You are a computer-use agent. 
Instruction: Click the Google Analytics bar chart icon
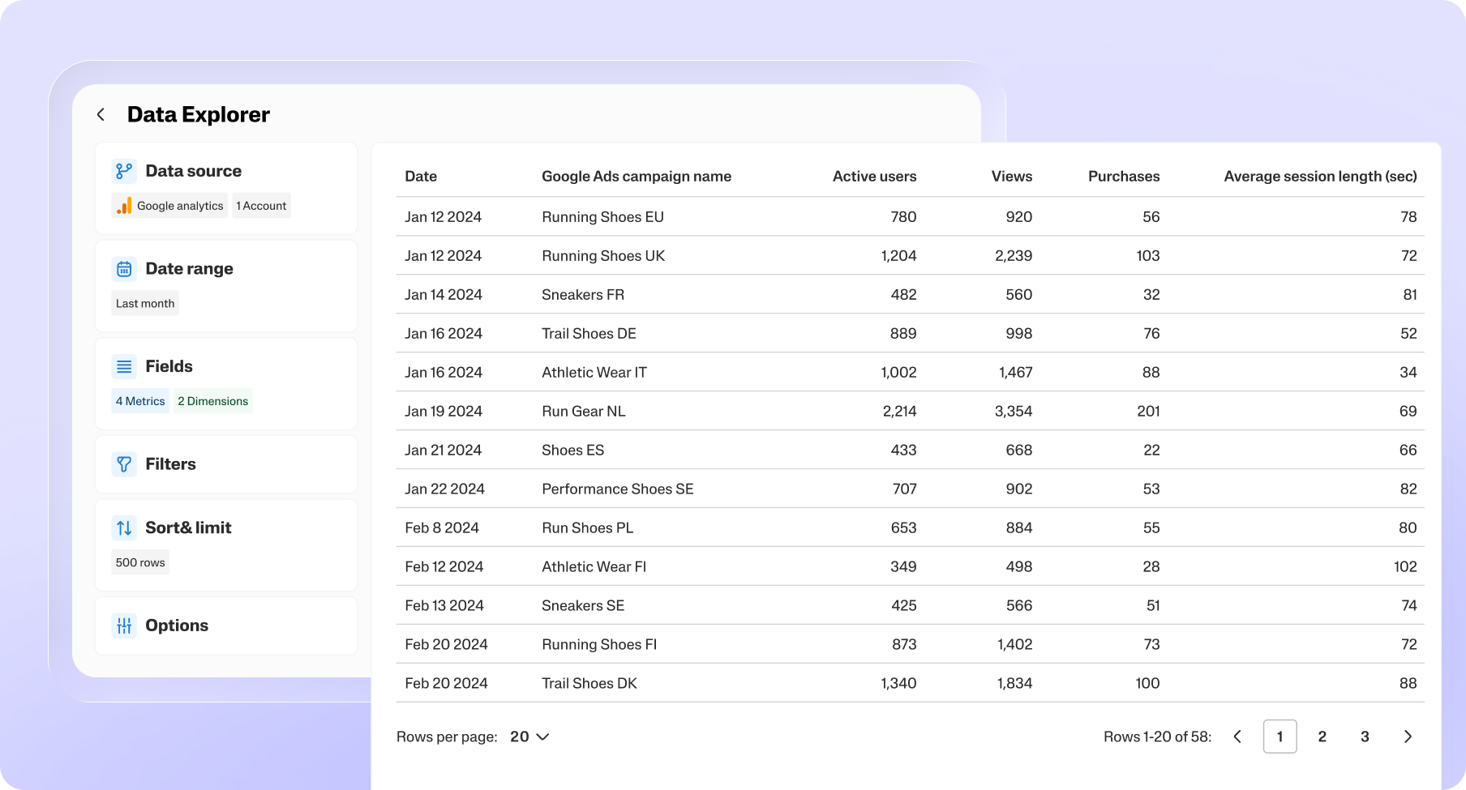(123, 205)
